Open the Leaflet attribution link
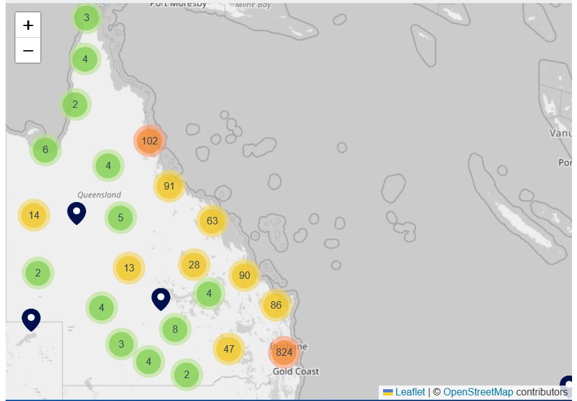Image resolution: width=577 pixels, height=401 pixels. point(410,392)
